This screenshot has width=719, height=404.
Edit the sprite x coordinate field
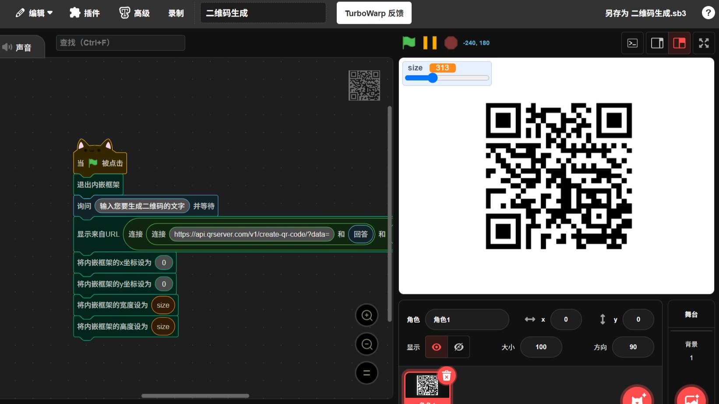566,320
